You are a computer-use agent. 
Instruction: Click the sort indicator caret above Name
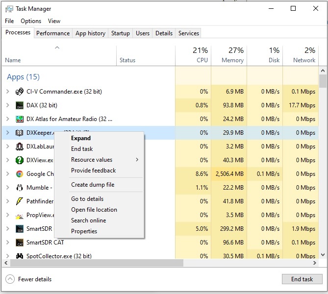(57, 48)
